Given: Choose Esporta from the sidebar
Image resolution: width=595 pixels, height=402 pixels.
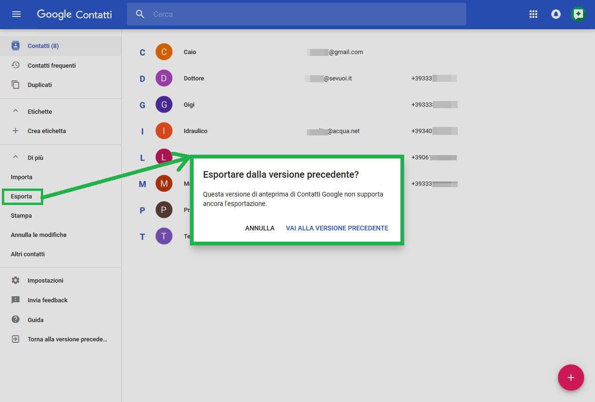Looking at the screenshot, I should point(22,196).
